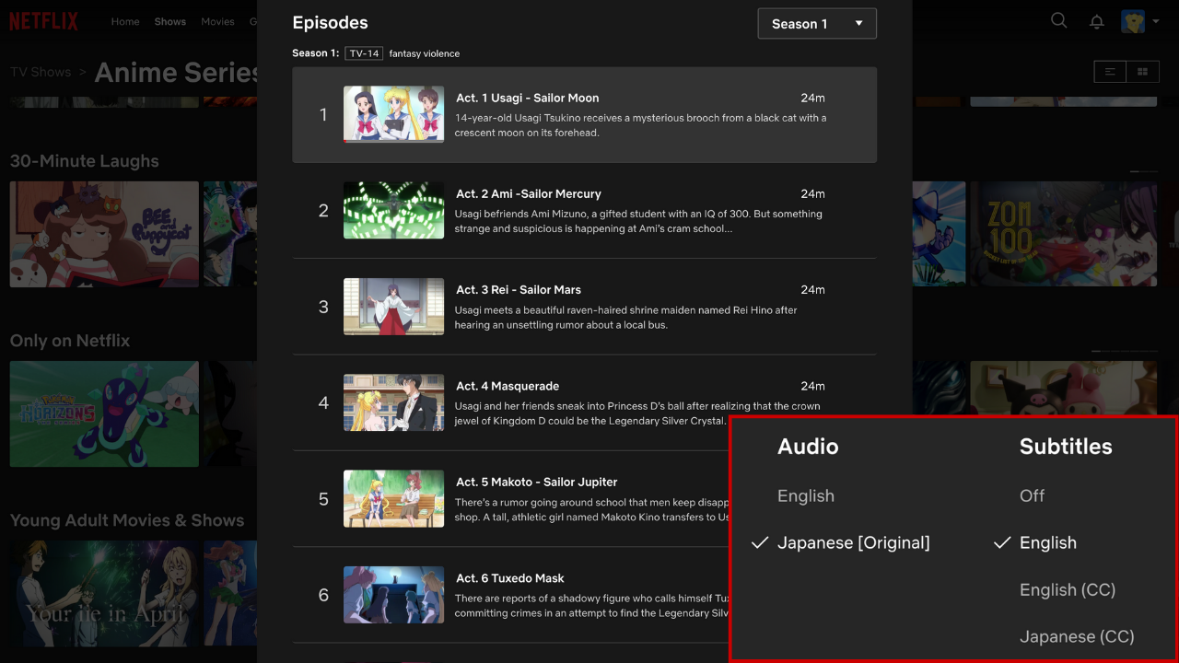1179x663 pixels.
Task: Switch to grid view icon
Action: coord(1142,72)
